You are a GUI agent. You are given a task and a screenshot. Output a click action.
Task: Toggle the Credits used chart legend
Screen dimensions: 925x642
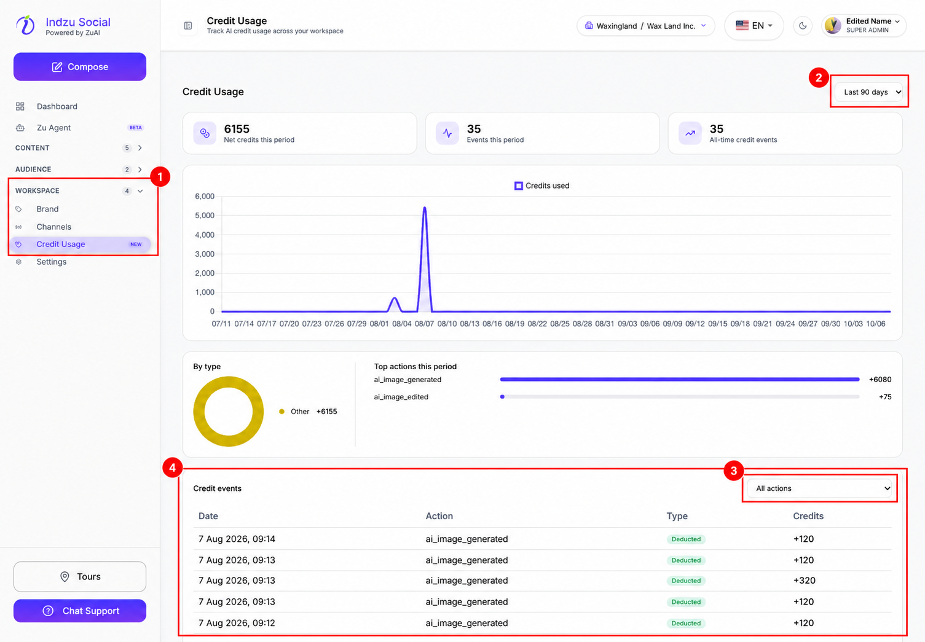542,186
